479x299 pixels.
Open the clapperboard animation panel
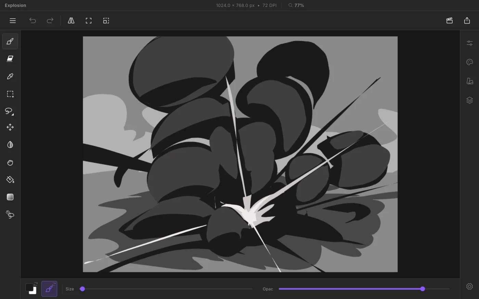click(x=450, y=21)
